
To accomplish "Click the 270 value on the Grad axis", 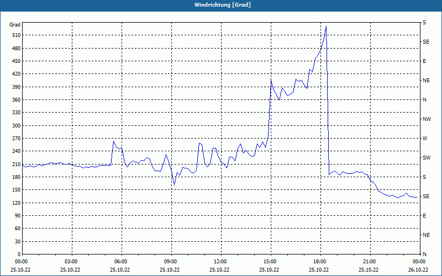I will point(16,139).
